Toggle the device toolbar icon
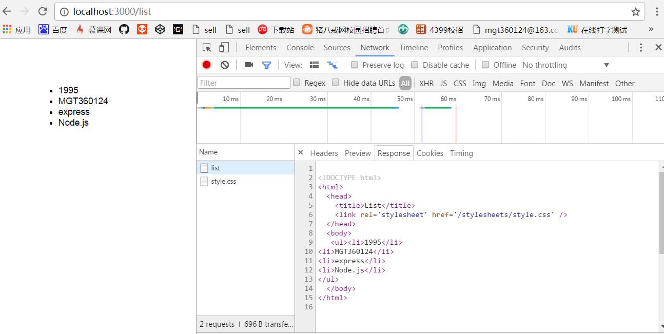 (x=224, y=48)
